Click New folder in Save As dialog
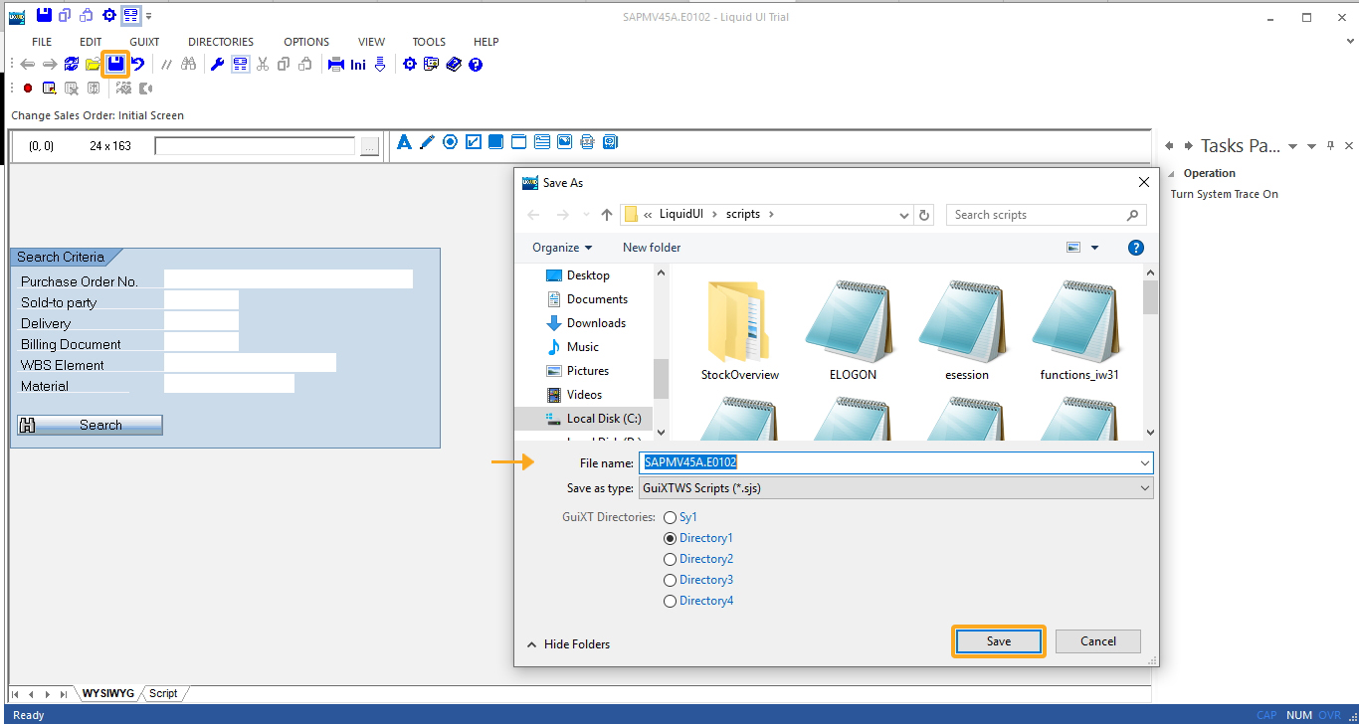This screenshot has width=1359, height=724. tap(652, 248)
